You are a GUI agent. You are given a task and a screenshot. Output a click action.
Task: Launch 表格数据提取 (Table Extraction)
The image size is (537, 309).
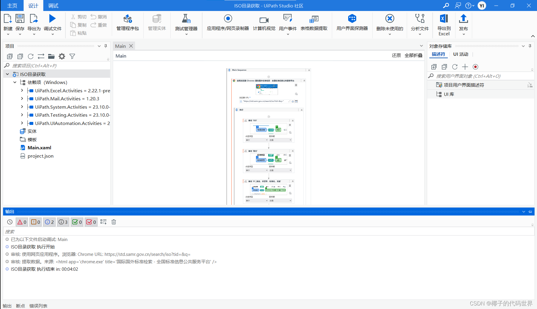click(x=314, y=23)
